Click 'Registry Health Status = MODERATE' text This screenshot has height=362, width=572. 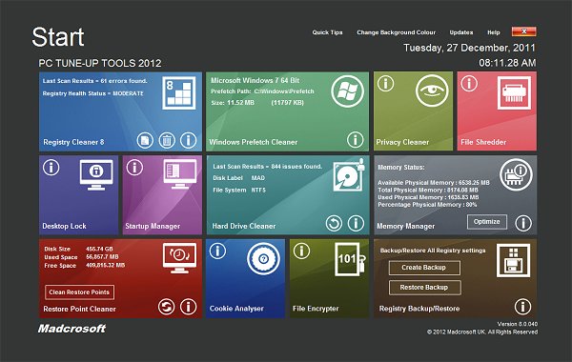[93, 93]
